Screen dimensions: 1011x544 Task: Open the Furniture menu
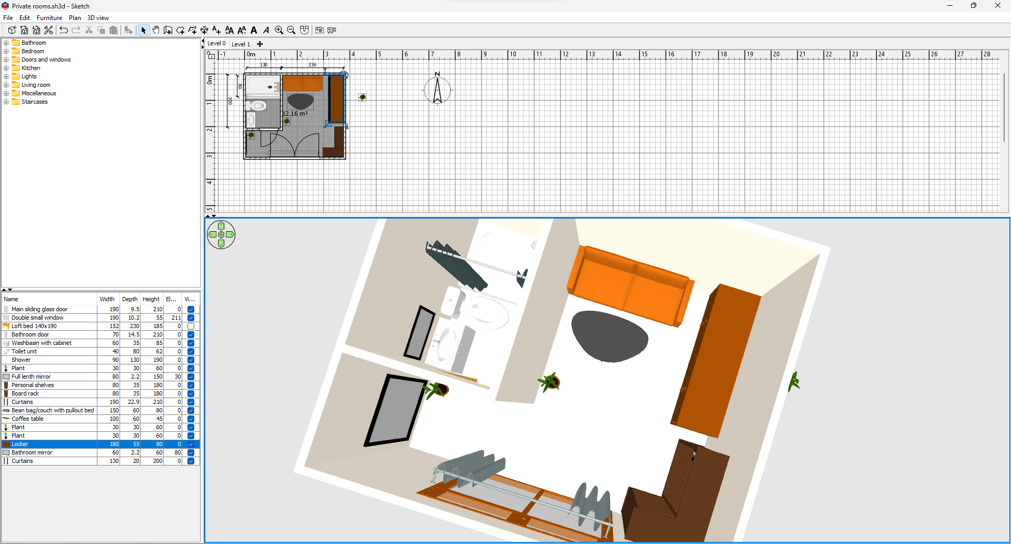tap(49, 17)
